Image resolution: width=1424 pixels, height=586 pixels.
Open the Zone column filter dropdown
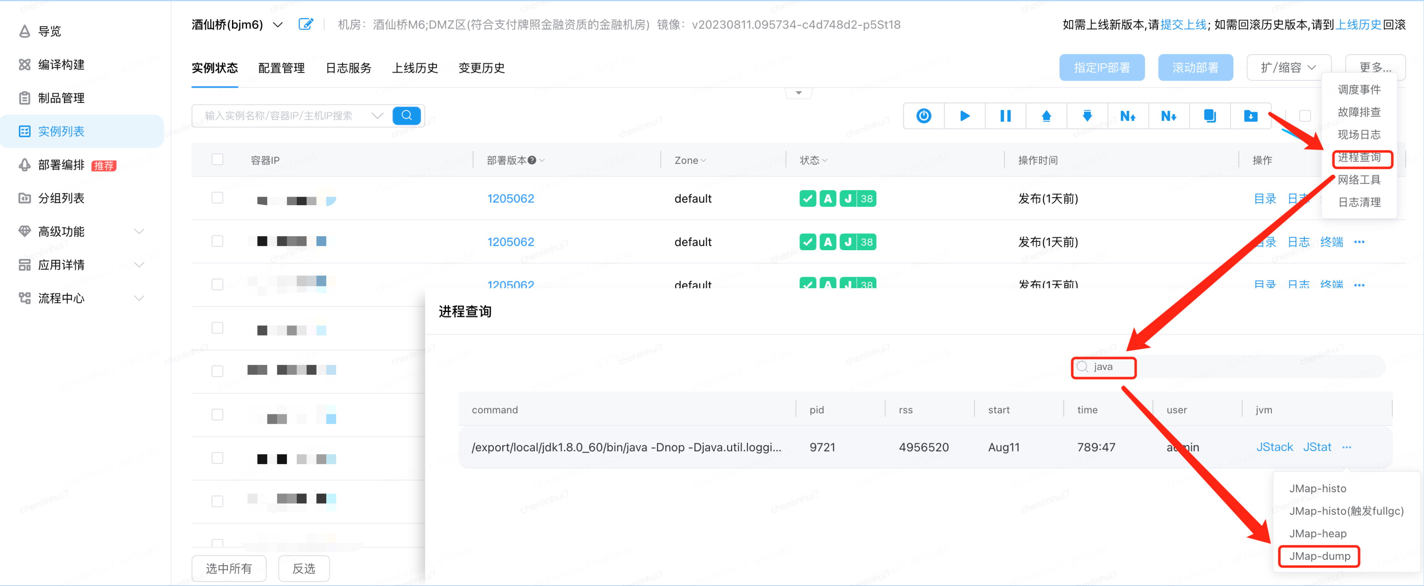pyautogui.click(x=703, y=161)
